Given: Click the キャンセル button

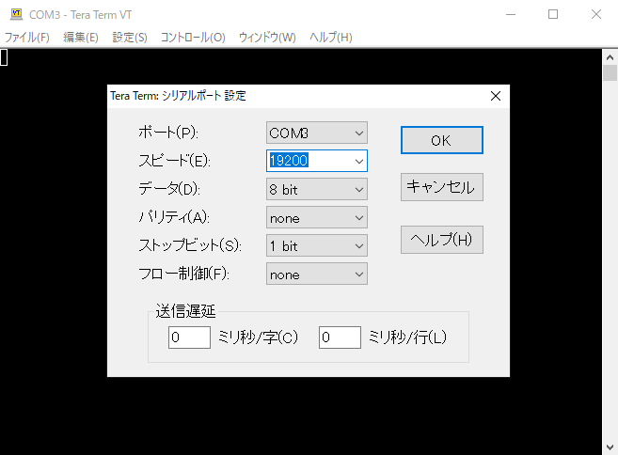Looking at the screenshot, I should (442, 187).
